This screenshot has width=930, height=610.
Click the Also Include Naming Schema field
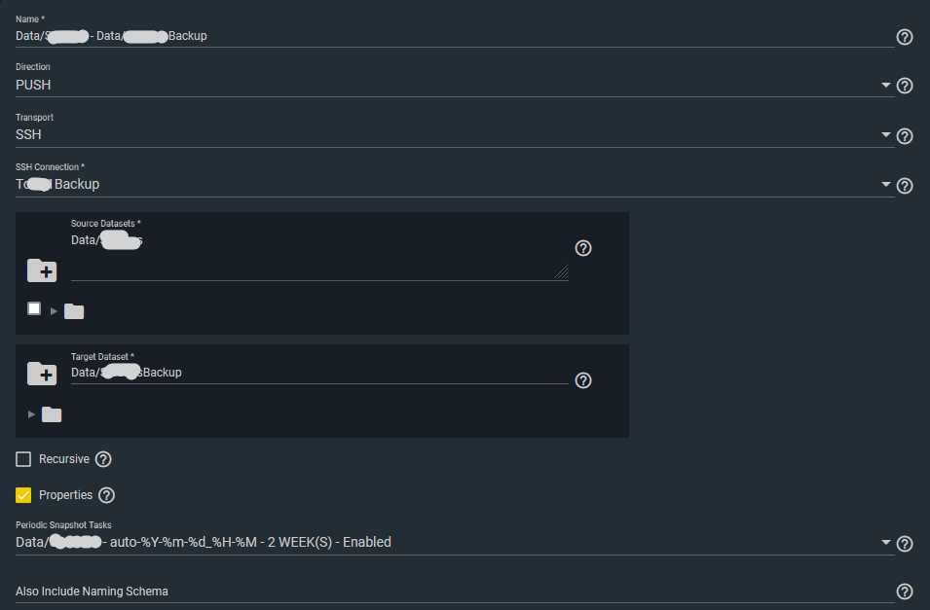tap(448, 591)
